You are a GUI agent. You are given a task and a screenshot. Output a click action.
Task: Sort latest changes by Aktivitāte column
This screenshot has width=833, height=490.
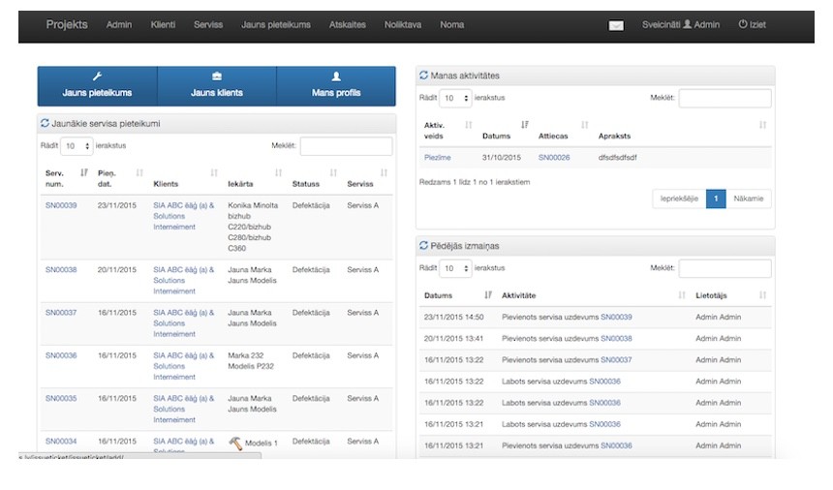click(682, 294)
